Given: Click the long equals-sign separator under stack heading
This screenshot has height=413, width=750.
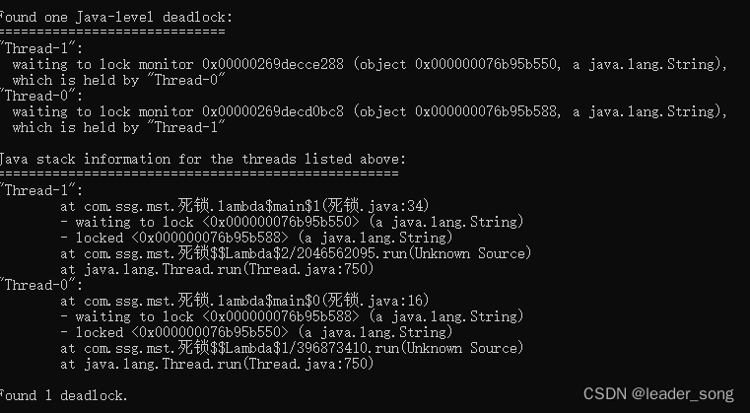Looking at the screenshot, I should click(x=199, y=173).
